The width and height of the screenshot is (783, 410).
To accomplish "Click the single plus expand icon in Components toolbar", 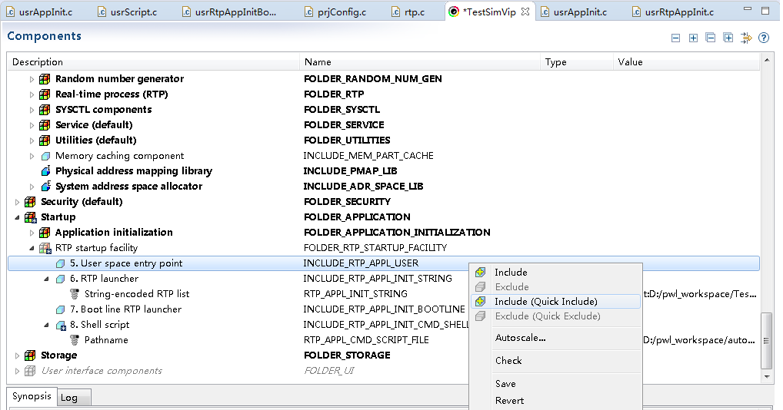I will (x=693, y=38).
